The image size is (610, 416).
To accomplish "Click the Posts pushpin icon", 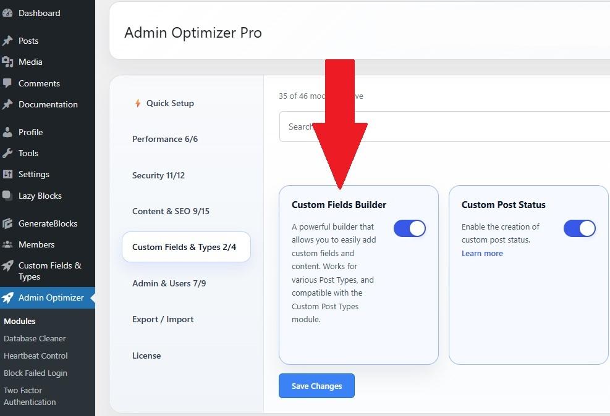I will tap(7, 41).
